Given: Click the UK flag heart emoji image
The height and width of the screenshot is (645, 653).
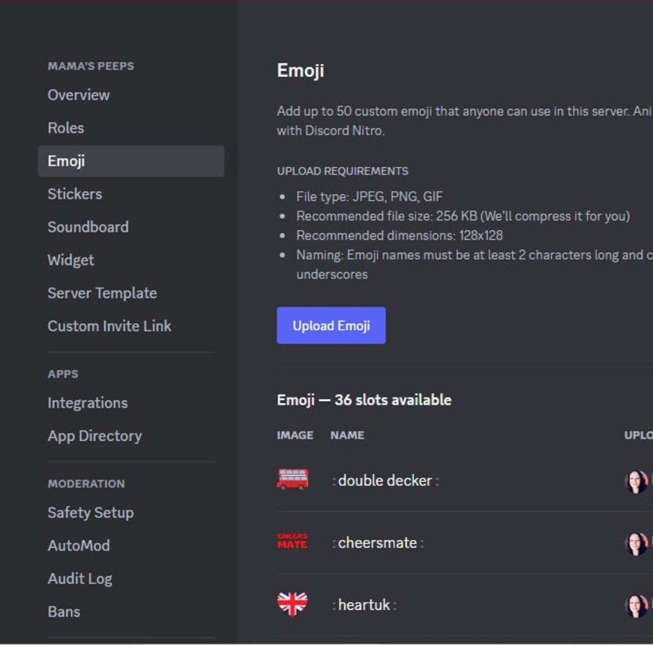Looking at the screenshot, I should pyautogui.click(x=293, y=604).
